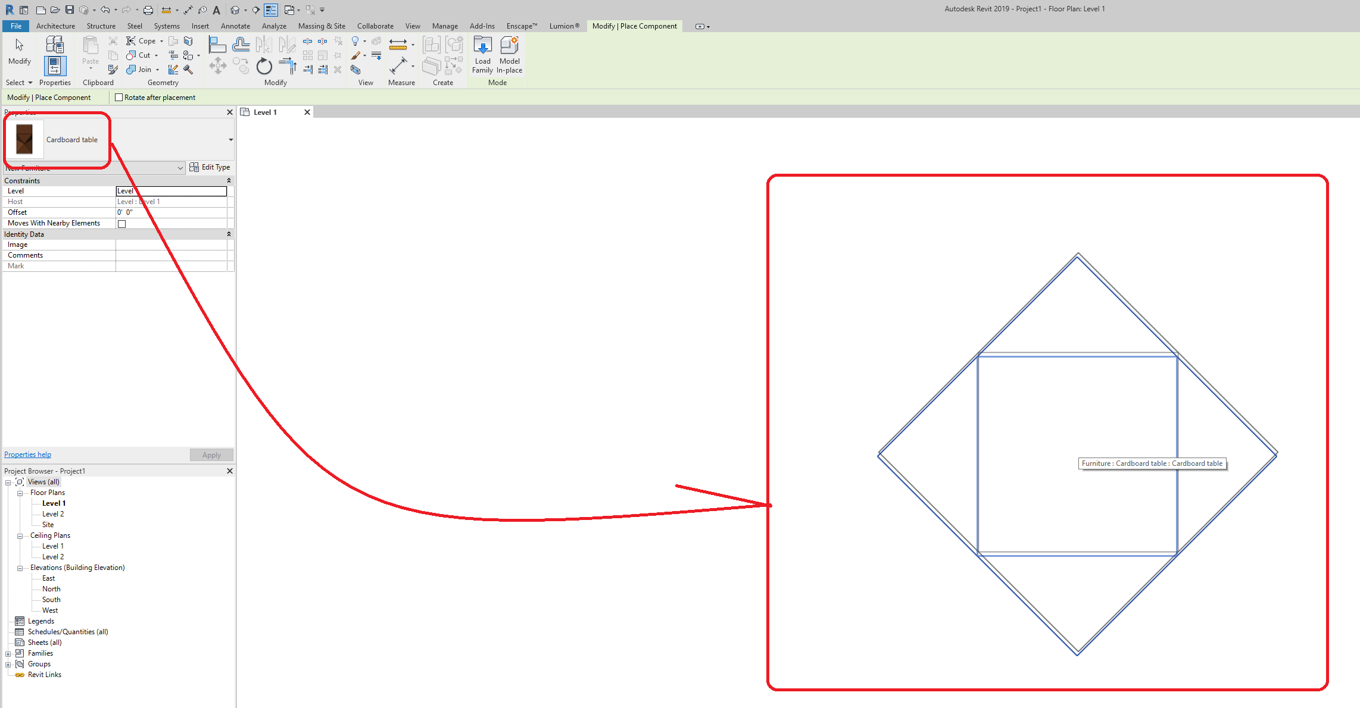Image resolution: width=1360 pixels, height=708 pixels.
Task: Select the Cope tool in Geometry panel
Action: [x=141, y=40]
